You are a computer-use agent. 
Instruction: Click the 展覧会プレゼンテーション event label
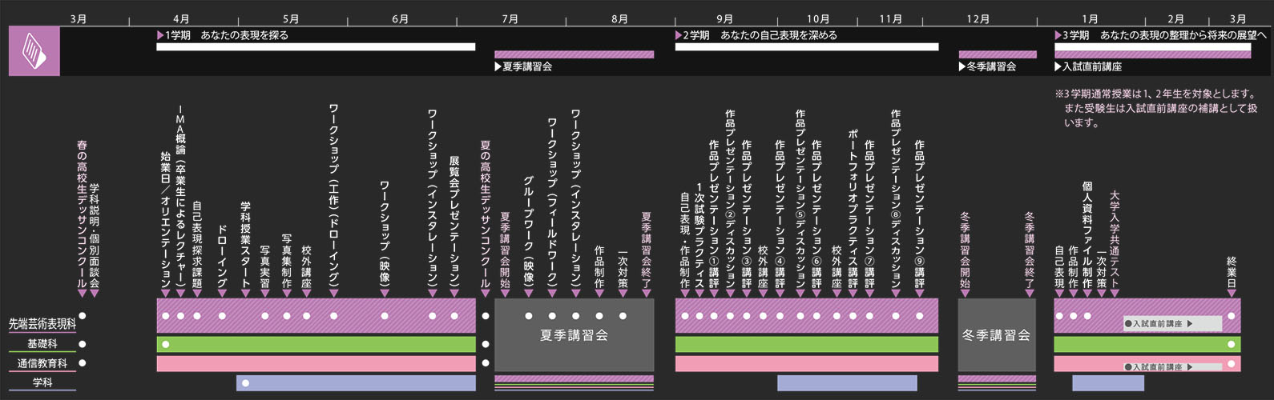(454, 222)
